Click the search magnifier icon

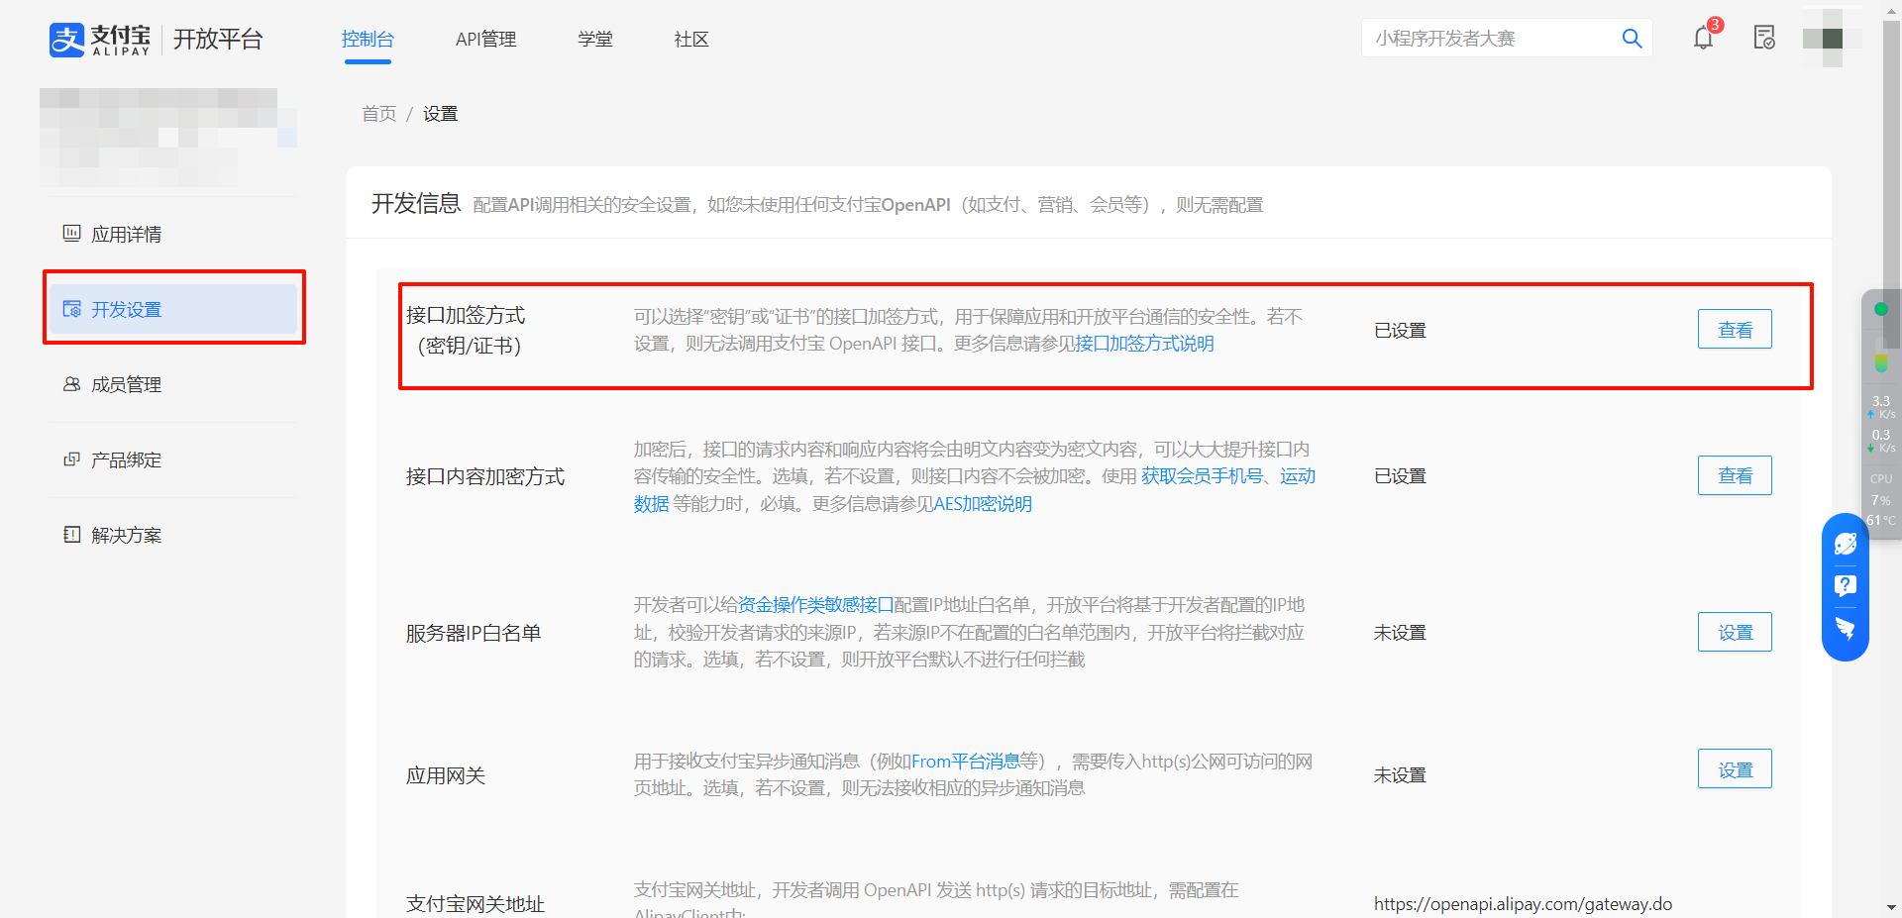pos(1632,38)
